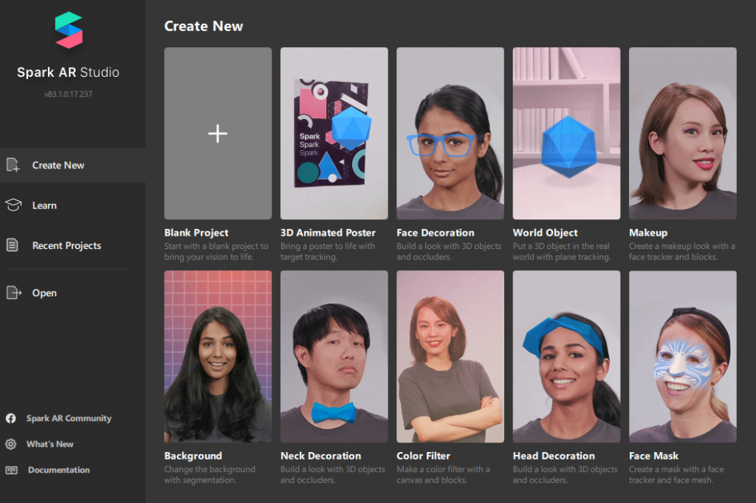Click the Open file arrow icon
This screenshot has height=503, width=756.
(13, 293)
